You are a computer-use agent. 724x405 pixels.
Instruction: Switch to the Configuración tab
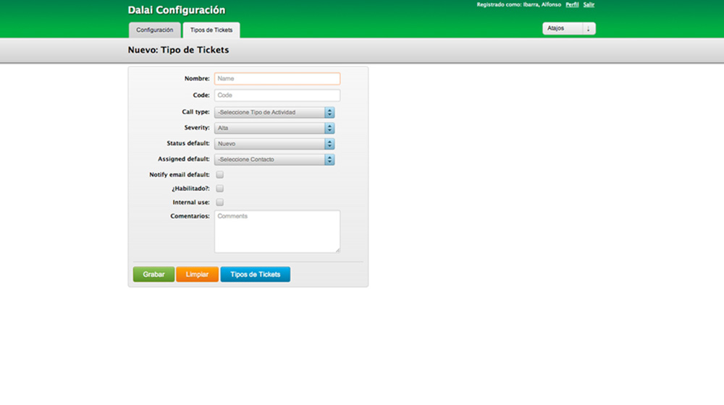[154, 30]
